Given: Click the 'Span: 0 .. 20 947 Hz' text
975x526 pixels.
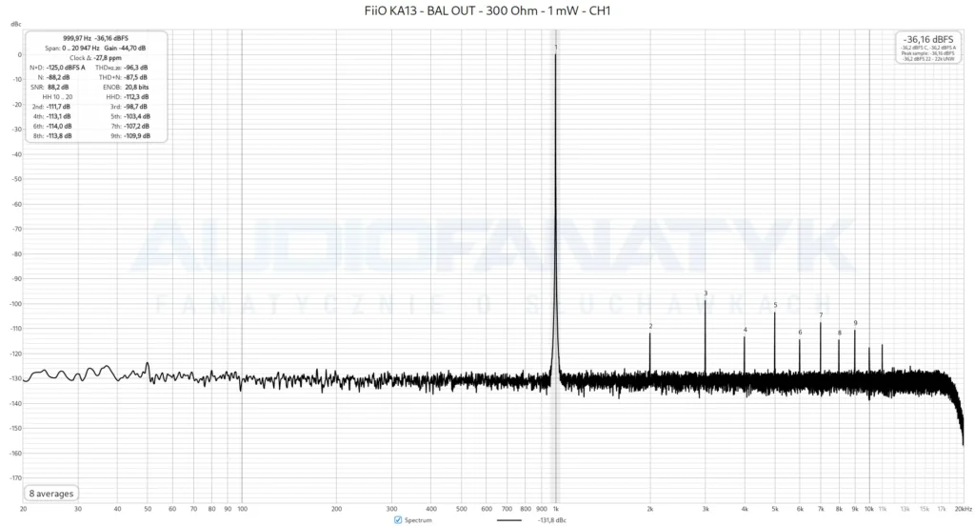Looking at the screenshot, I should [72, 48].
